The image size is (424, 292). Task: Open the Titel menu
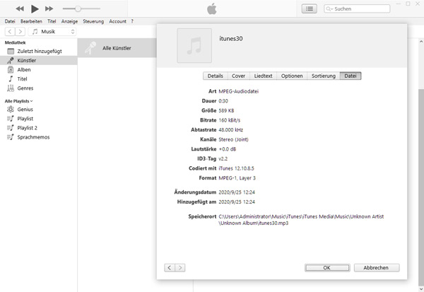pos(52,21)
